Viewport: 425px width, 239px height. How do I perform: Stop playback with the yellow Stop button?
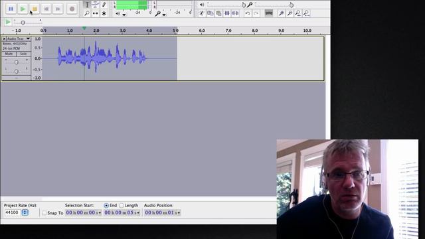35,9
